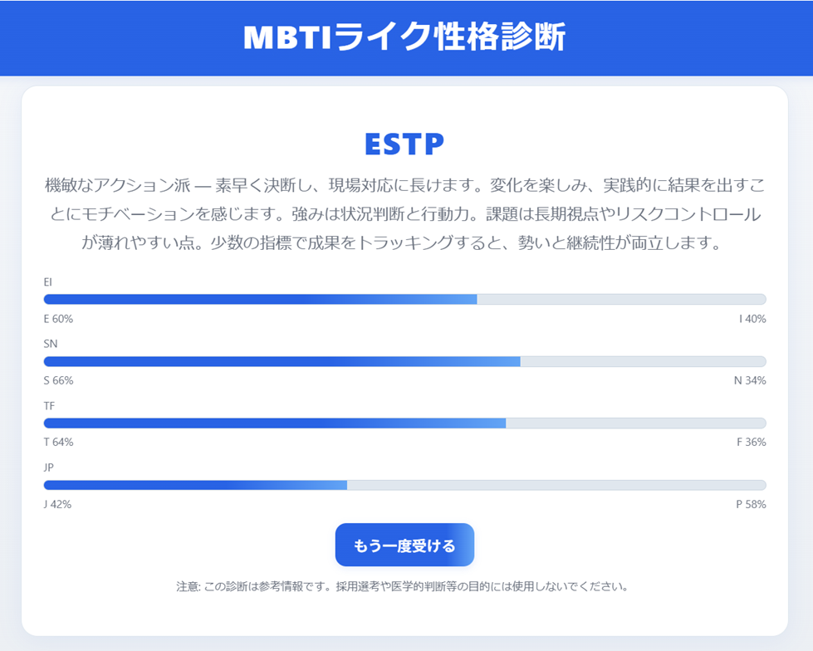
Task: Click the J 42% value
Action: 57,505
